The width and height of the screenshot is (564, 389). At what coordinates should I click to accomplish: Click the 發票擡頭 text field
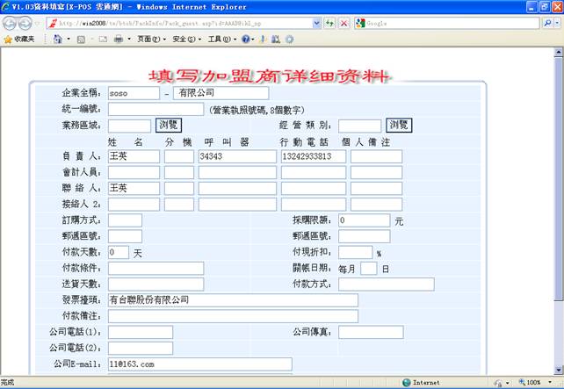point(233,300)
